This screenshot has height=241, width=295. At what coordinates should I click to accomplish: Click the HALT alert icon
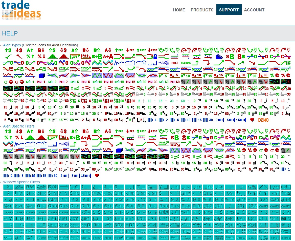(175, 63)
